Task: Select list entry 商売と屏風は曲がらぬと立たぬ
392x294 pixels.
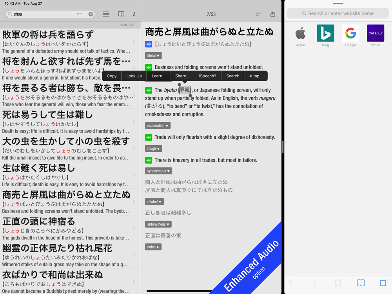Action: point(70,202)
